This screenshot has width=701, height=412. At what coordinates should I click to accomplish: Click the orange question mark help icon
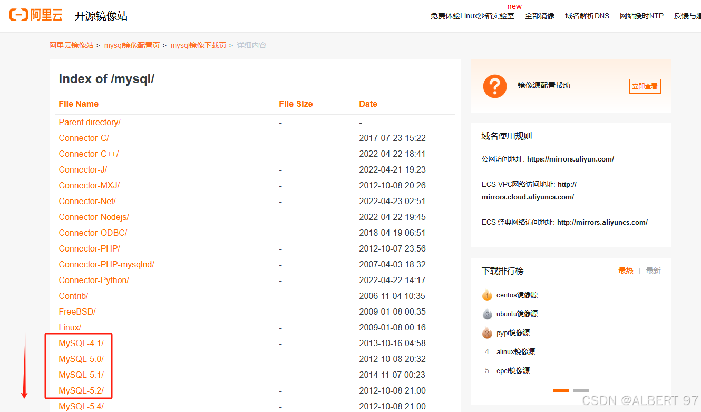pos(494,86)
